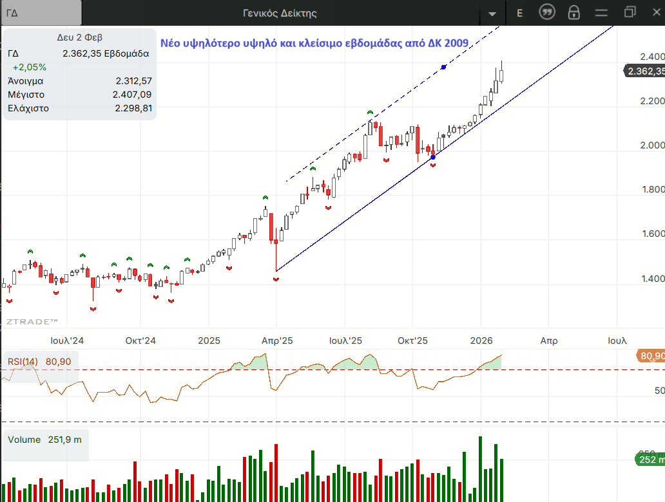Click the ΓΔ symbol input field
Screen dimensions: 665x502
tap(41, 13)
